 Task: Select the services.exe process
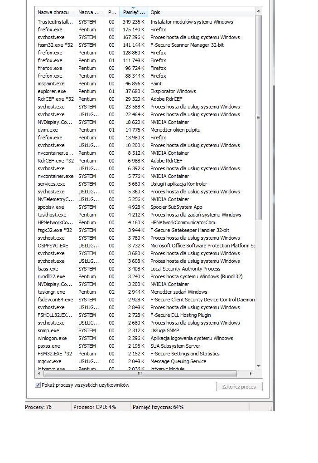145,184
